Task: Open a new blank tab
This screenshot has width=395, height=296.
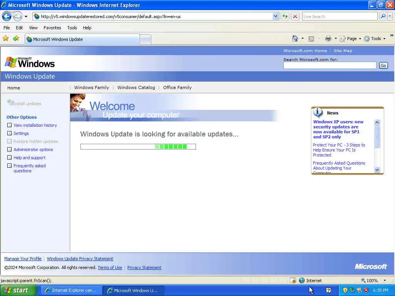Action: coord(145,40)
